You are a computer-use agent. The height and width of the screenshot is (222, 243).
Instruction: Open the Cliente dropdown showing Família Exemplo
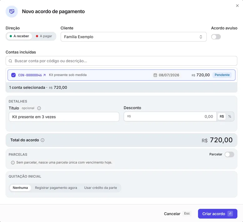133,37
